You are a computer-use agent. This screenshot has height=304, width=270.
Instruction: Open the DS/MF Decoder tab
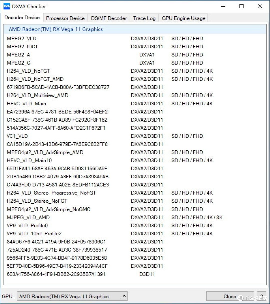point(109,18)
